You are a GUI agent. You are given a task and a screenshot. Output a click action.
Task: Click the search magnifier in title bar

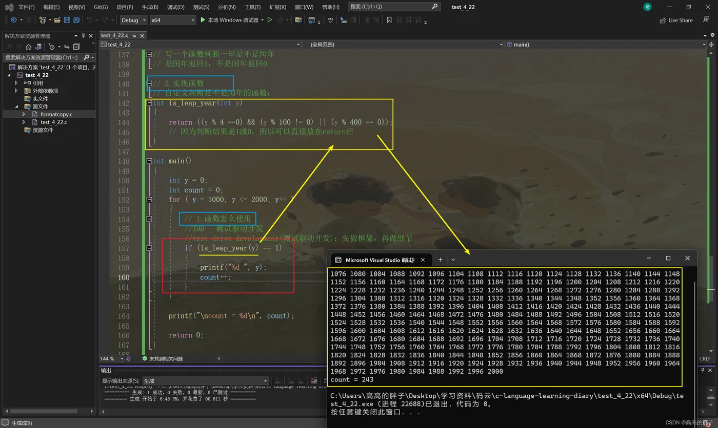(434, 7)
